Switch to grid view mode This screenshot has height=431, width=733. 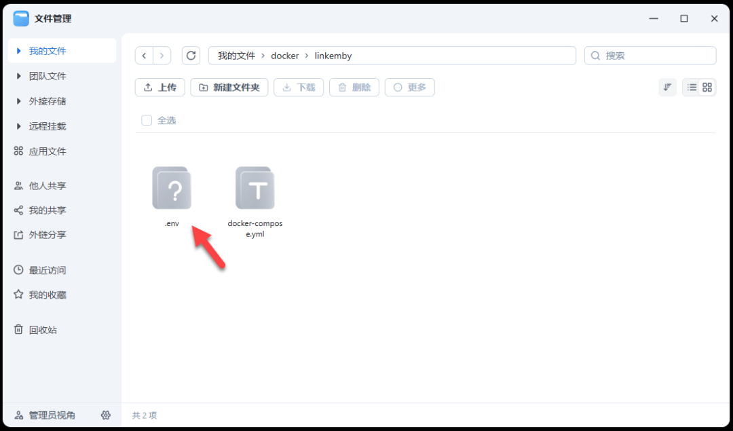(x=707, y=87)
